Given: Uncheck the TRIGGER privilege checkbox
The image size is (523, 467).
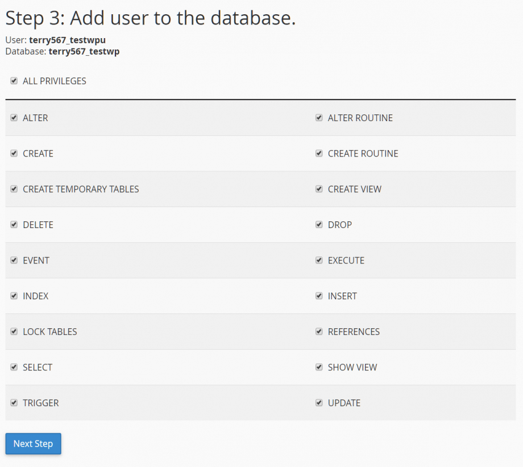Looking at the screenshot, I should (x=14, y=403).
